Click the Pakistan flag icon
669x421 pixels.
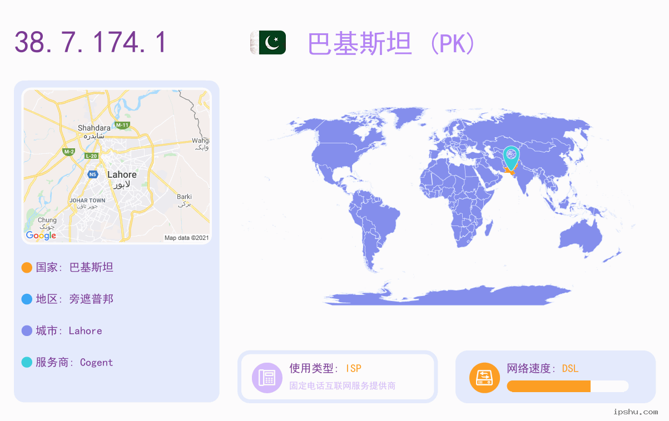pos(268,42)
